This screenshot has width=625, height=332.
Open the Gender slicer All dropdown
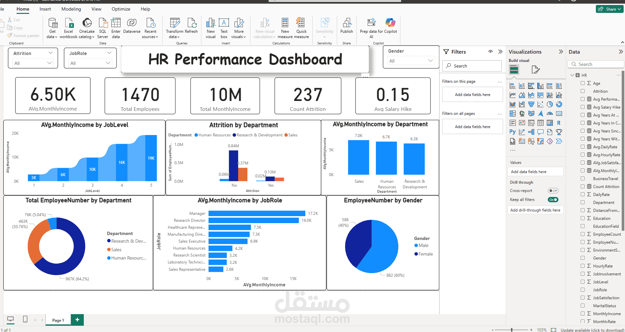point(411,61)
